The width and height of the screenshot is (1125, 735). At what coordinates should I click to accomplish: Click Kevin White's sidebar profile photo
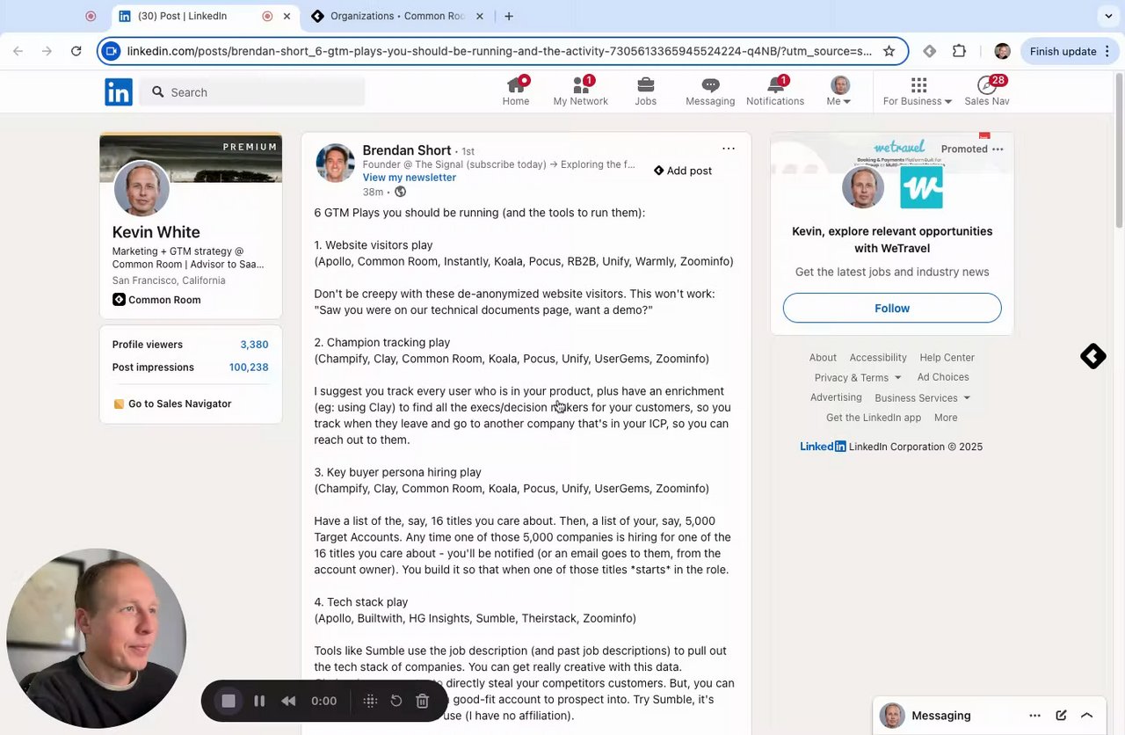142,189
